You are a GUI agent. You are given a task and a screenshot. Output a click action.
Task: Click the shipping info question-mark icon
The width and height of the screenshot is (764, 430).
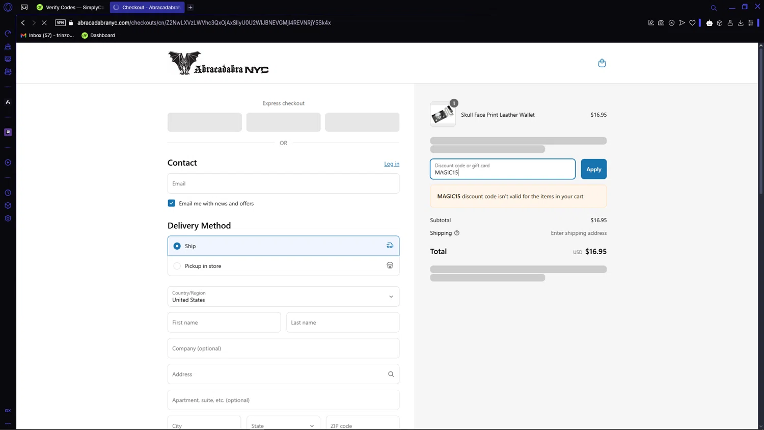click(x=457, y=233)
